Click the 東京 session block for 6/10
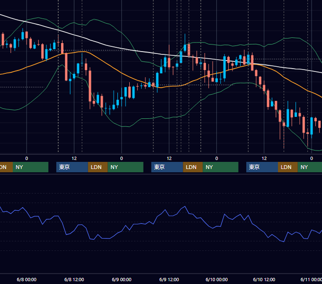Image resolution: width=322 pixels, height=284 pixels. (x=262, y=167)
